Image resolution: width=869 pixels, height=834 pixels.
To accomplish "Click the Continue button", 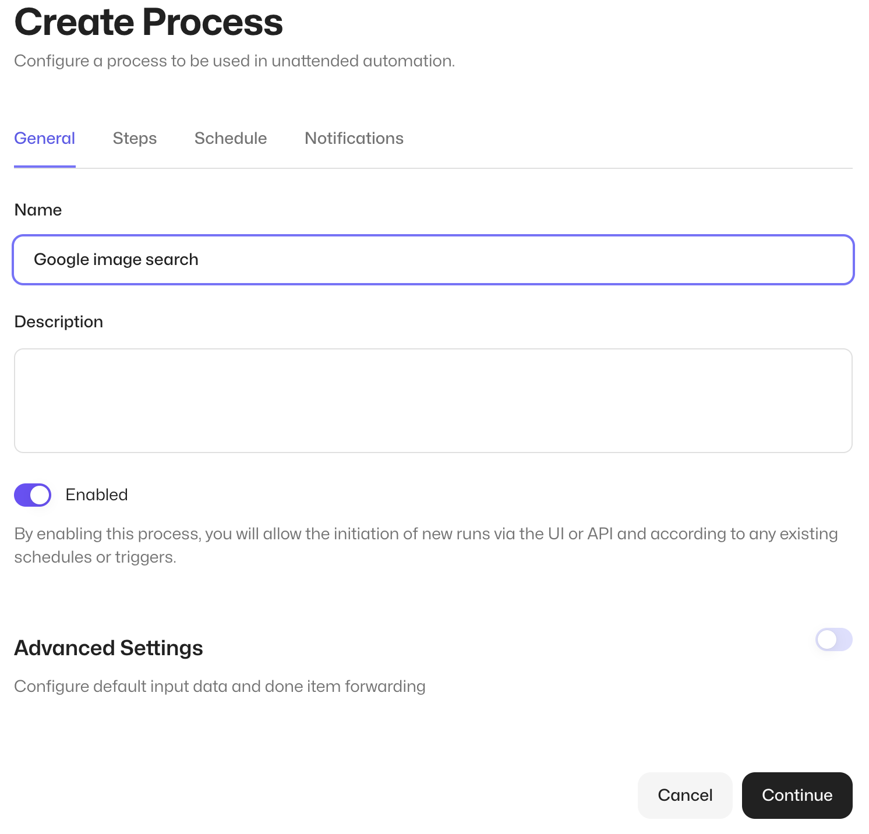I will pos(797,796).
